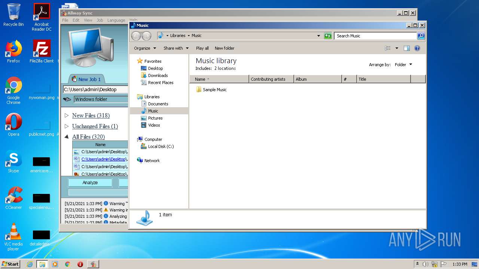Click the Windows folder type selector
The width and height of the screenshot is (479, 269).
101,99
